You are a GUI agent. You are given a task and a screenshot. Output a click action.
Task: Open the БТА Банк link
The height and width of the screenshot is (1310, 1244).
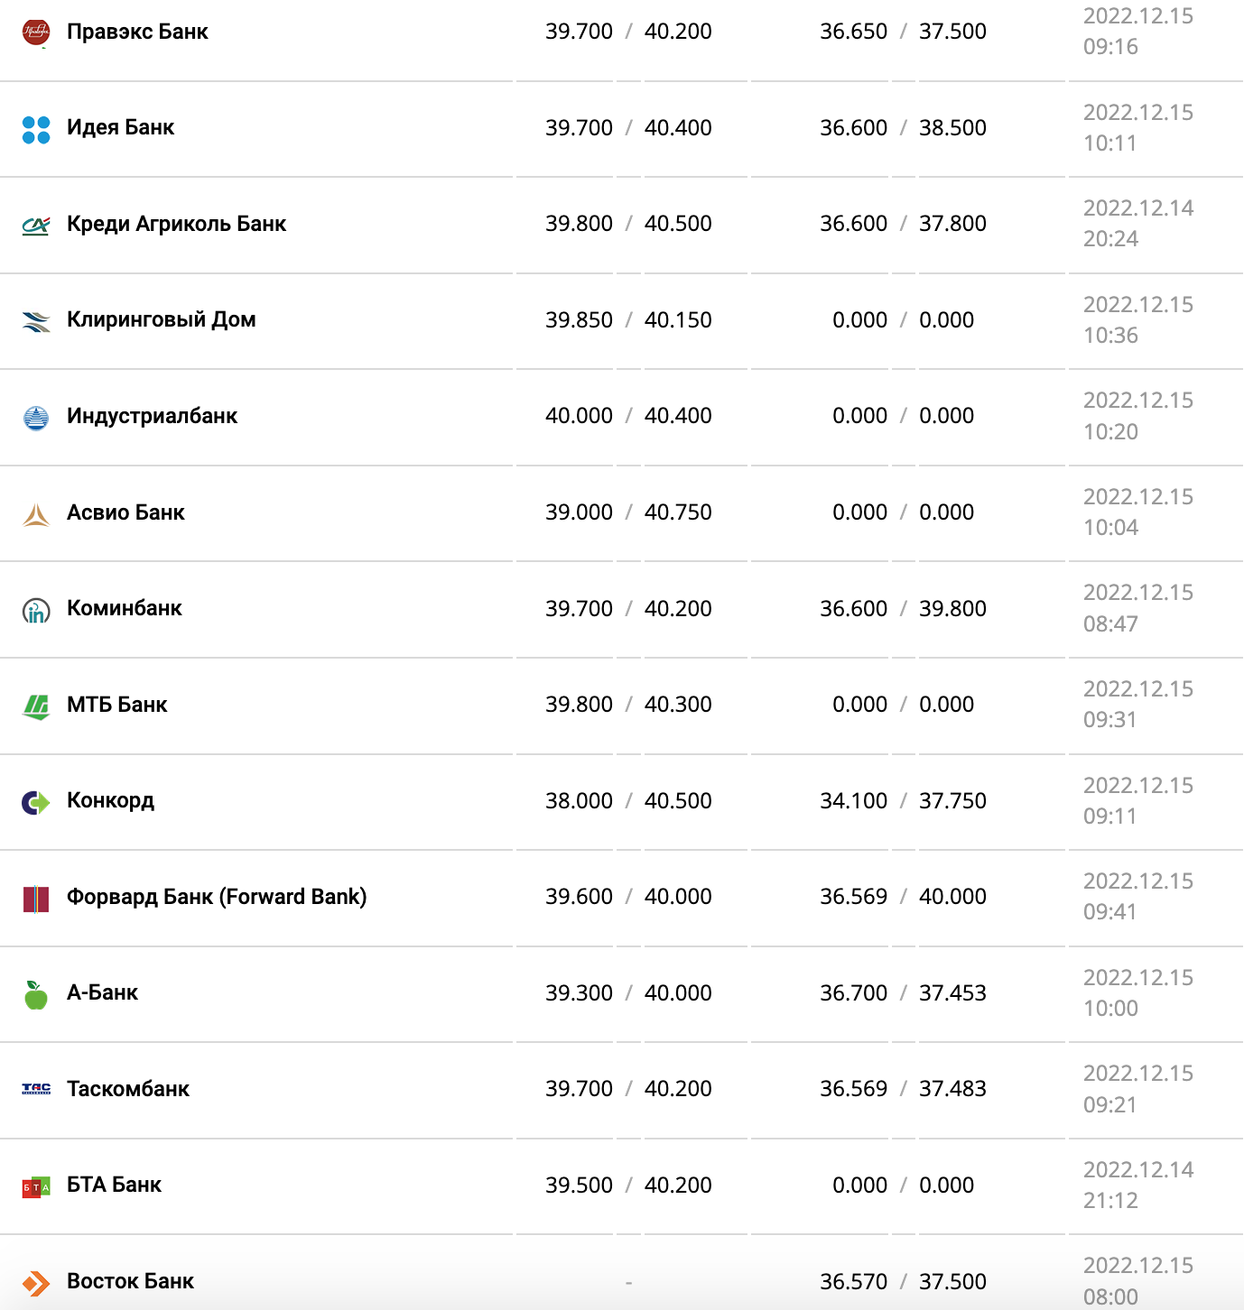114,1185
